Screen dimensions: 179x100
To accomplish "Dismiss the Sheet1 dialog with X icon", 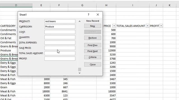I will pos(98,14).
